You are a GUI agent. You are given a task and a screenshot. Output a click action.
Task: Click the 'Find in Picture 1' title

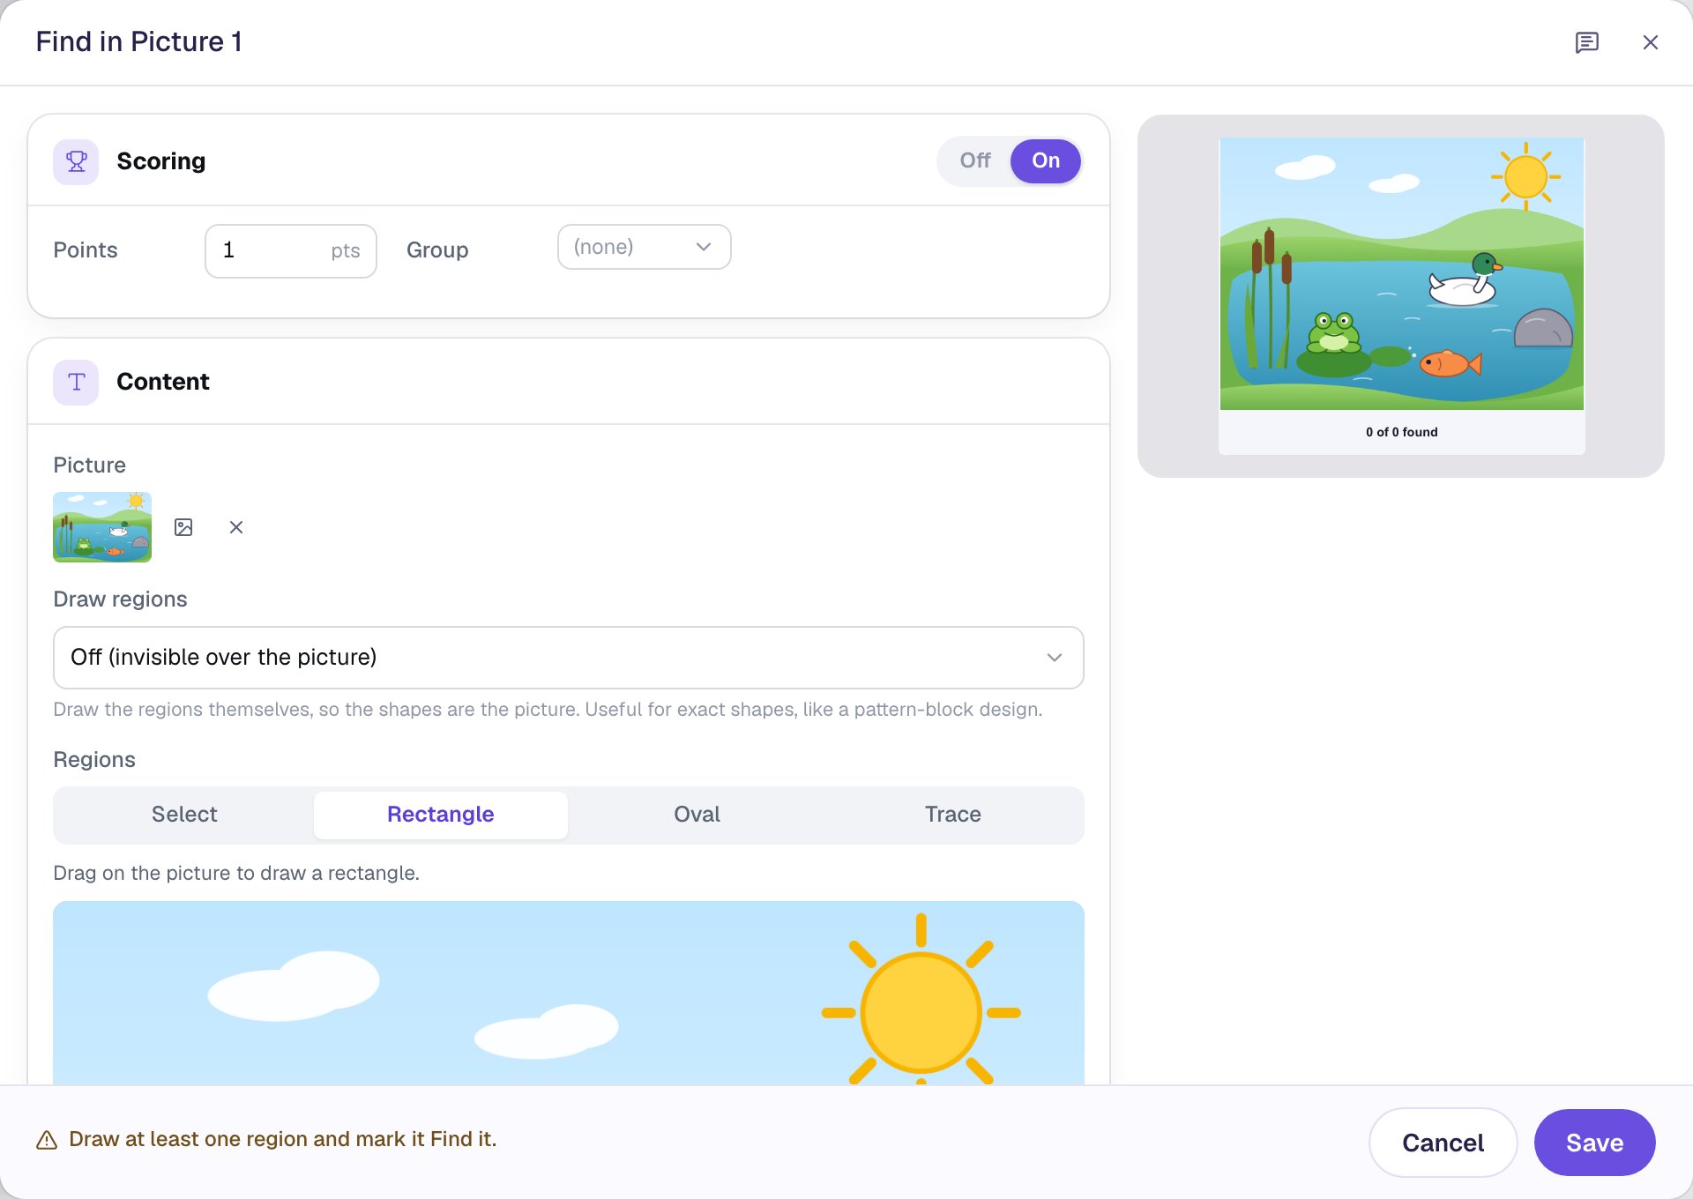(x=139, y=41)
